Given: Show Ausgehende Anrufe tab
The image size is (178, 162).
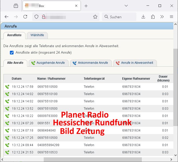Looking at the screenshot, I should click(49, 63).
